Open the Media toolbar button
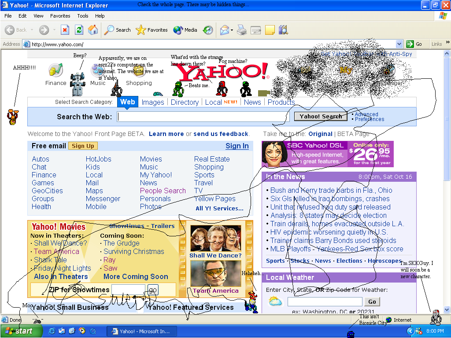 pyautogui.click(x=185, y=30)
